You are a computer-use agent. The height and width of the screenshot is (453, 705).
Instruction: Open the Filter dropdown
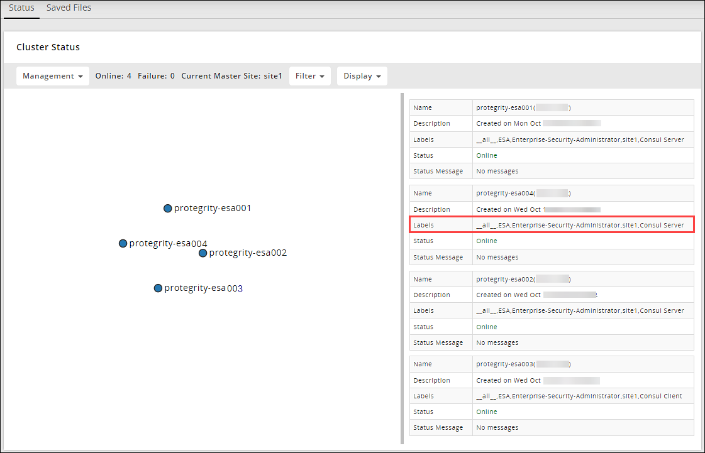[309, 75]
